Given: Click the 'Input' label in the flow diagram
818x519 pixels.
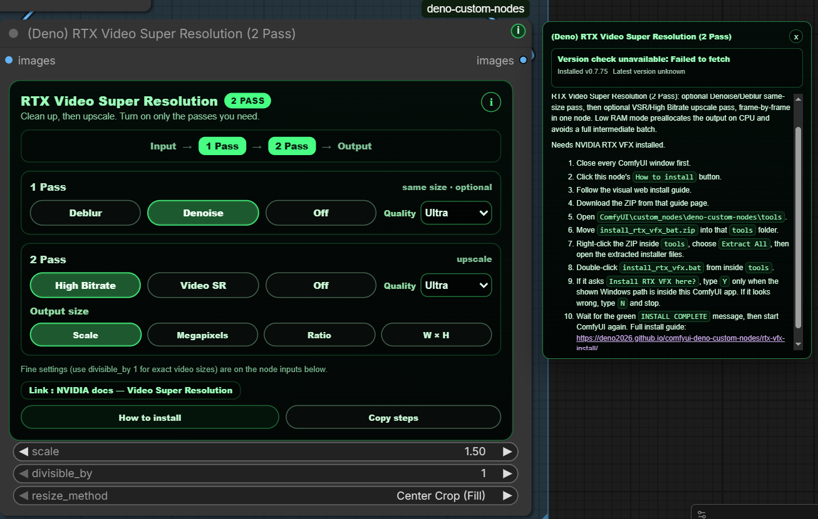Looking at the screenshot, I should click(163, 146).
